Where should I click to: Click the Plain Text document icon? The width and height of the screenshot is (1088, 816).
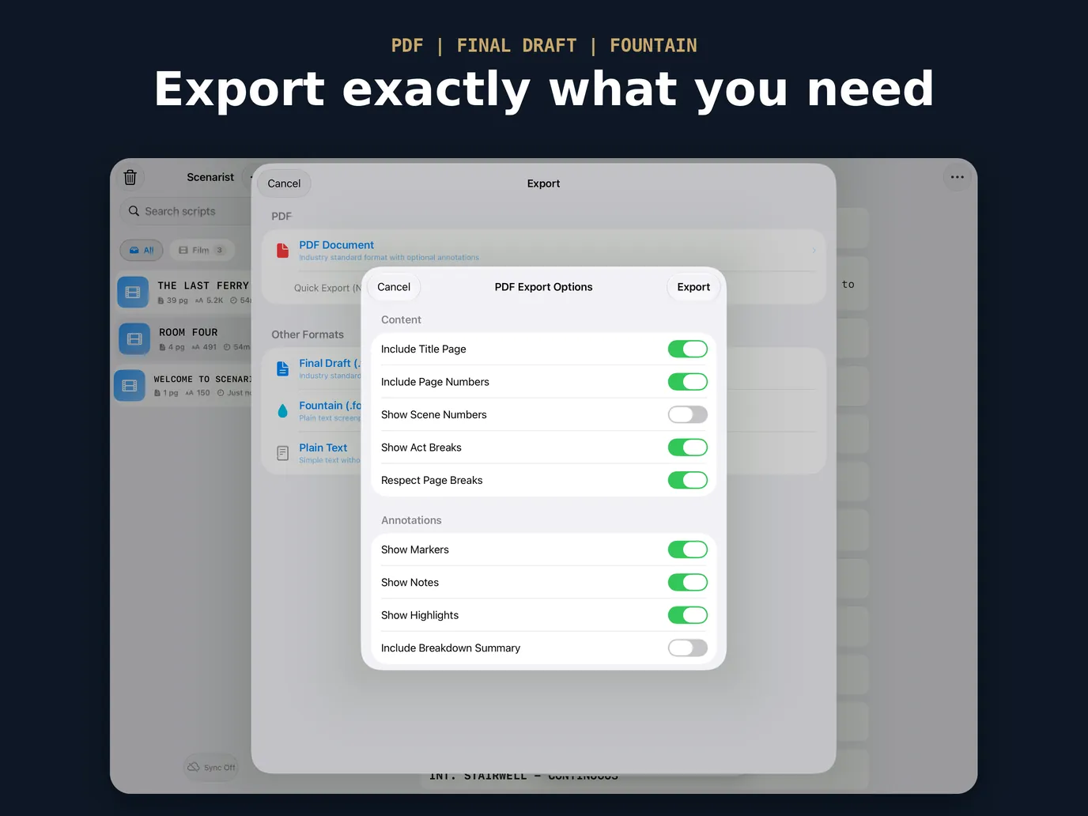283,453
